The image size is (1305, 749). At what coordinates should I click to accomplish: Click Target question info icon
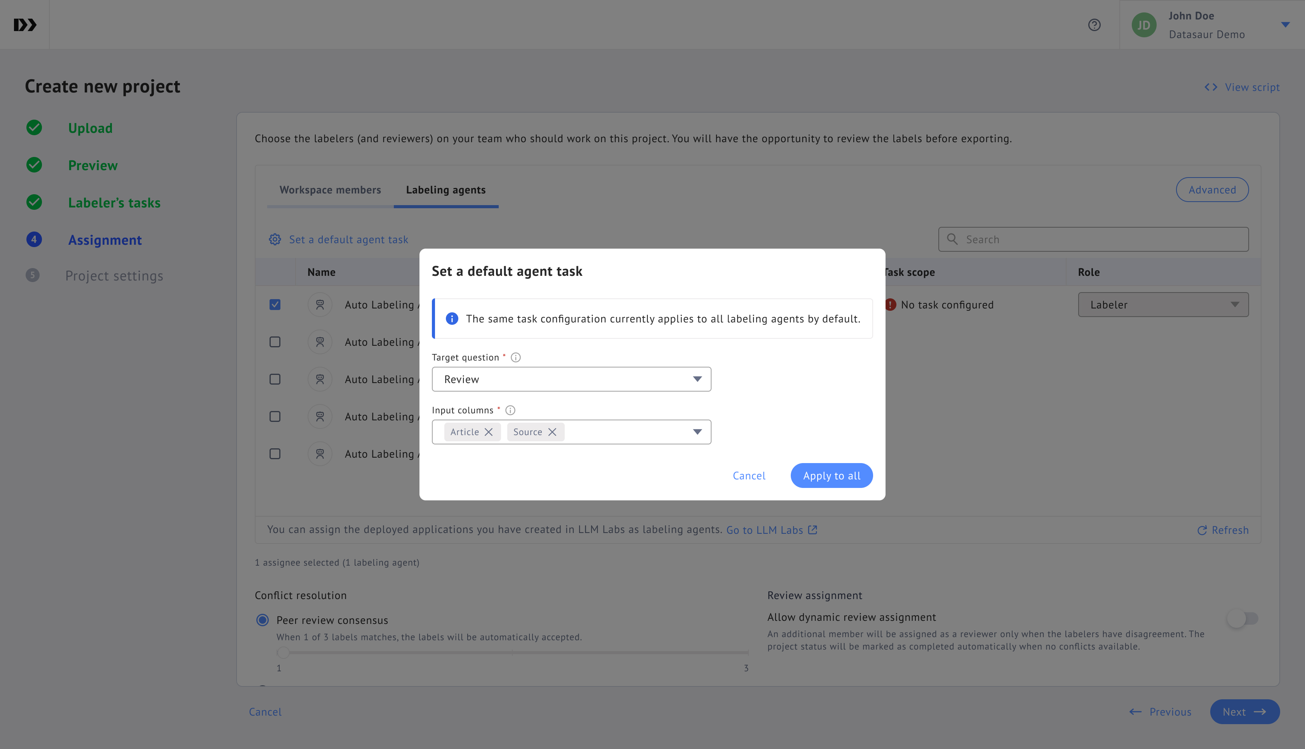point(516,357)
